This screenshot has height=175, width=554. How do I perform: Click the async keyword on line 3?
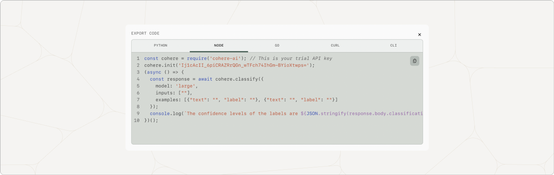click(x=154, y=72)
